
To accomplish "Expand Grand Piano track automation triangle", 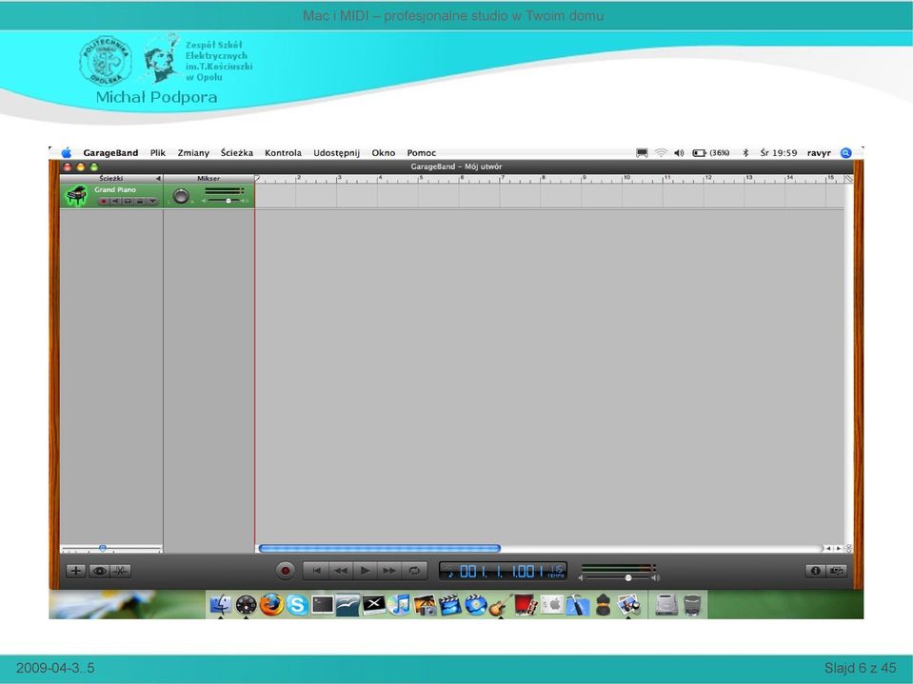I will coord(152,202).
